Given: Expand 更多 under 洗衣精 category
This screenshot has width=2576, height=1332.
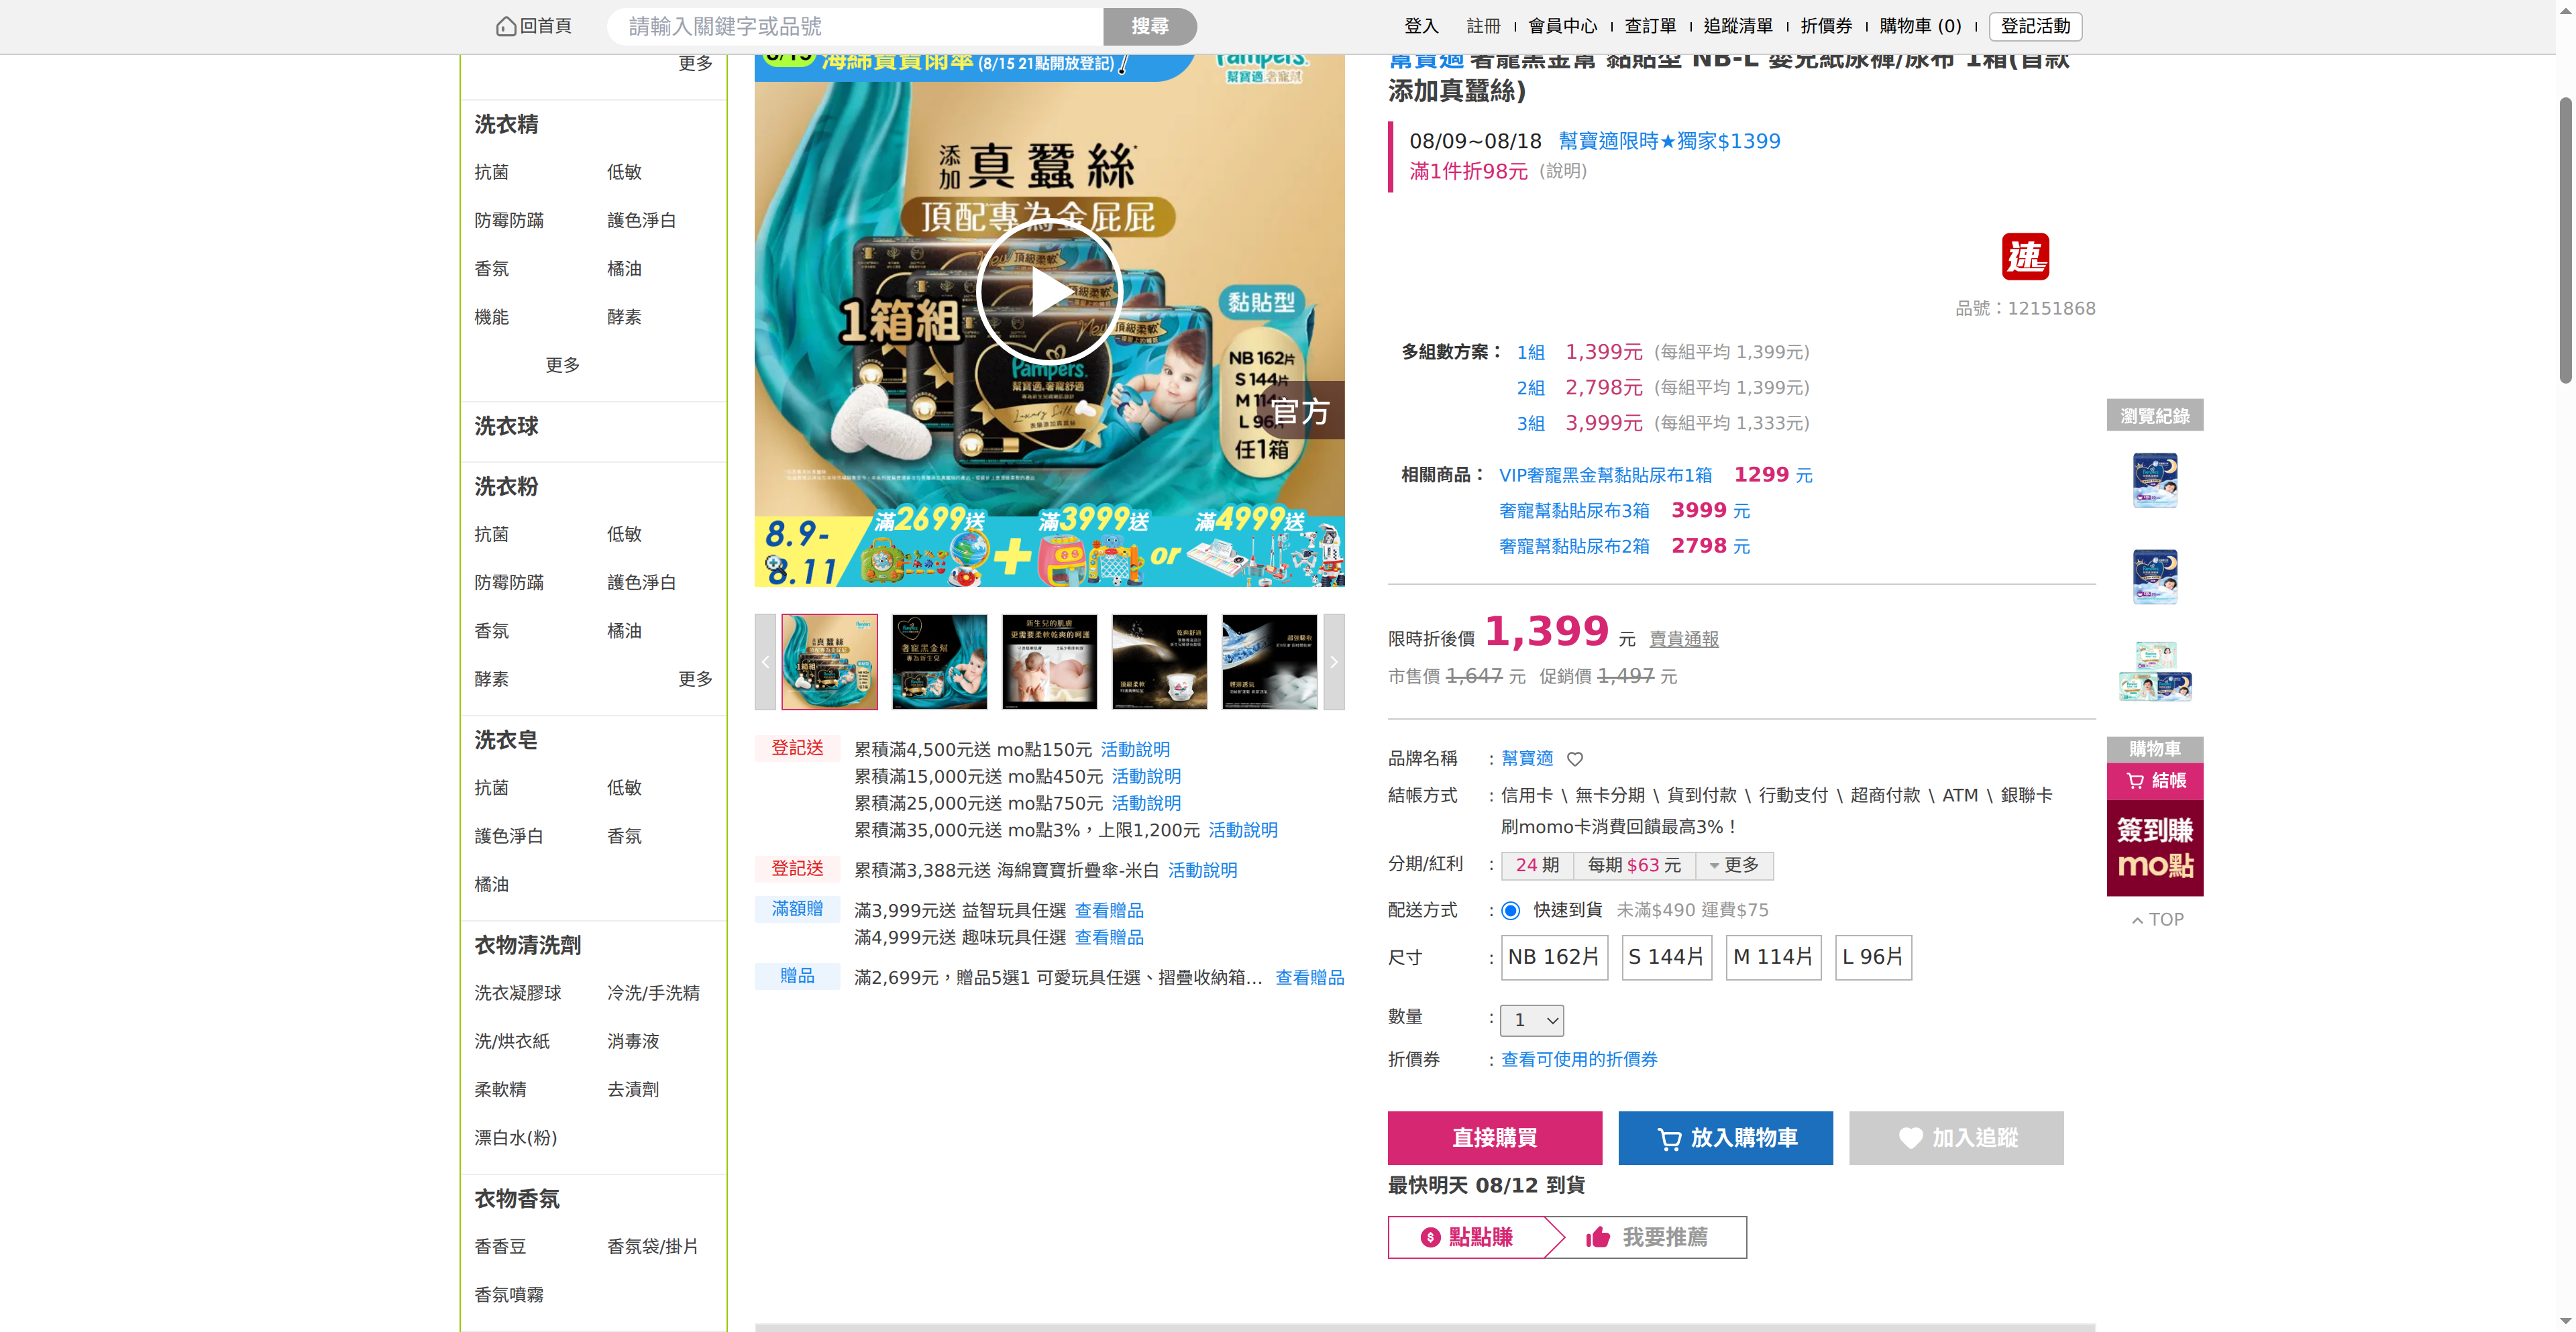Looking at the screenshot, I should pos(562,366).
